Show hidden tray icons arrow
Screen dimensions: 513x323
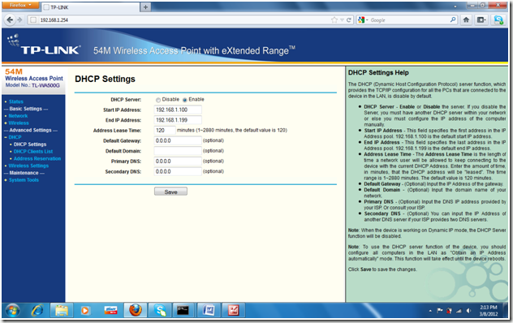430,311
